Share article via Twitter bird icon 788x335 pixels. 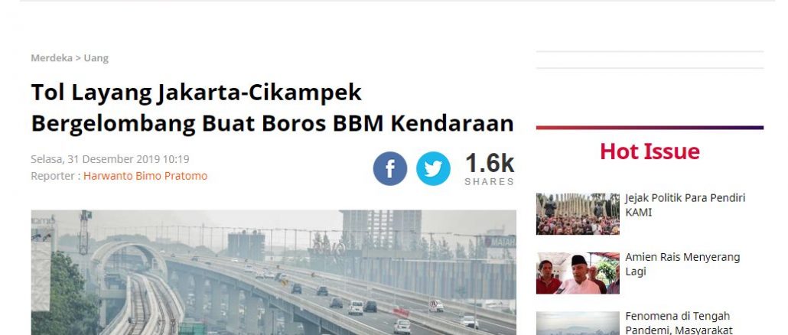point(433,169)
